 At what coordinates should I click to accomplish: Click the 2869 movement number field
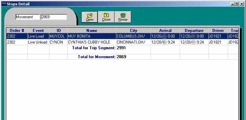(54, 17)
